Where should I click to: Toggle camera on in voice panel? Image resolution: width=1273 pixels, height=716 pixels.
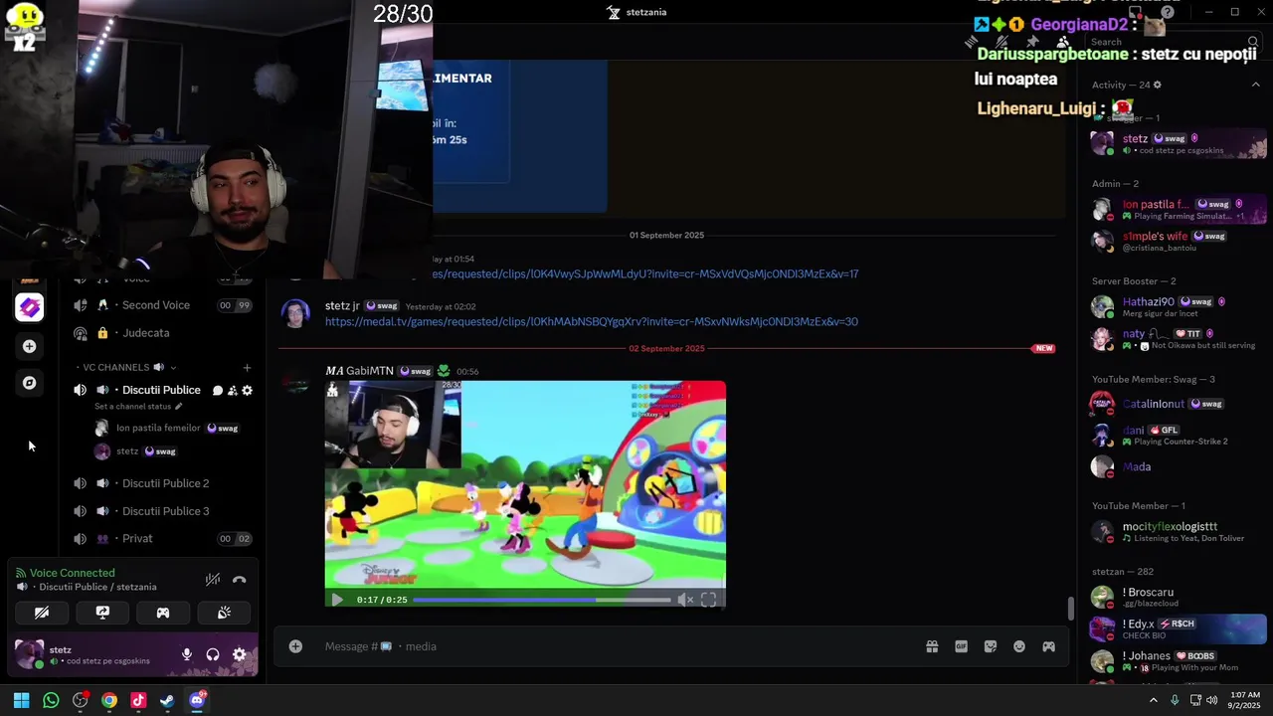tap(42, 613)
